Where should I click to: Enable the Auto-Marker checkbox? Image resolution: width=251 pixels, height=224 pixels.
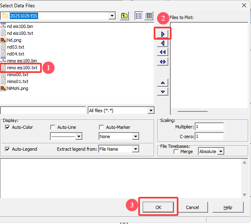pyautogui.click(x=102, y=127)
